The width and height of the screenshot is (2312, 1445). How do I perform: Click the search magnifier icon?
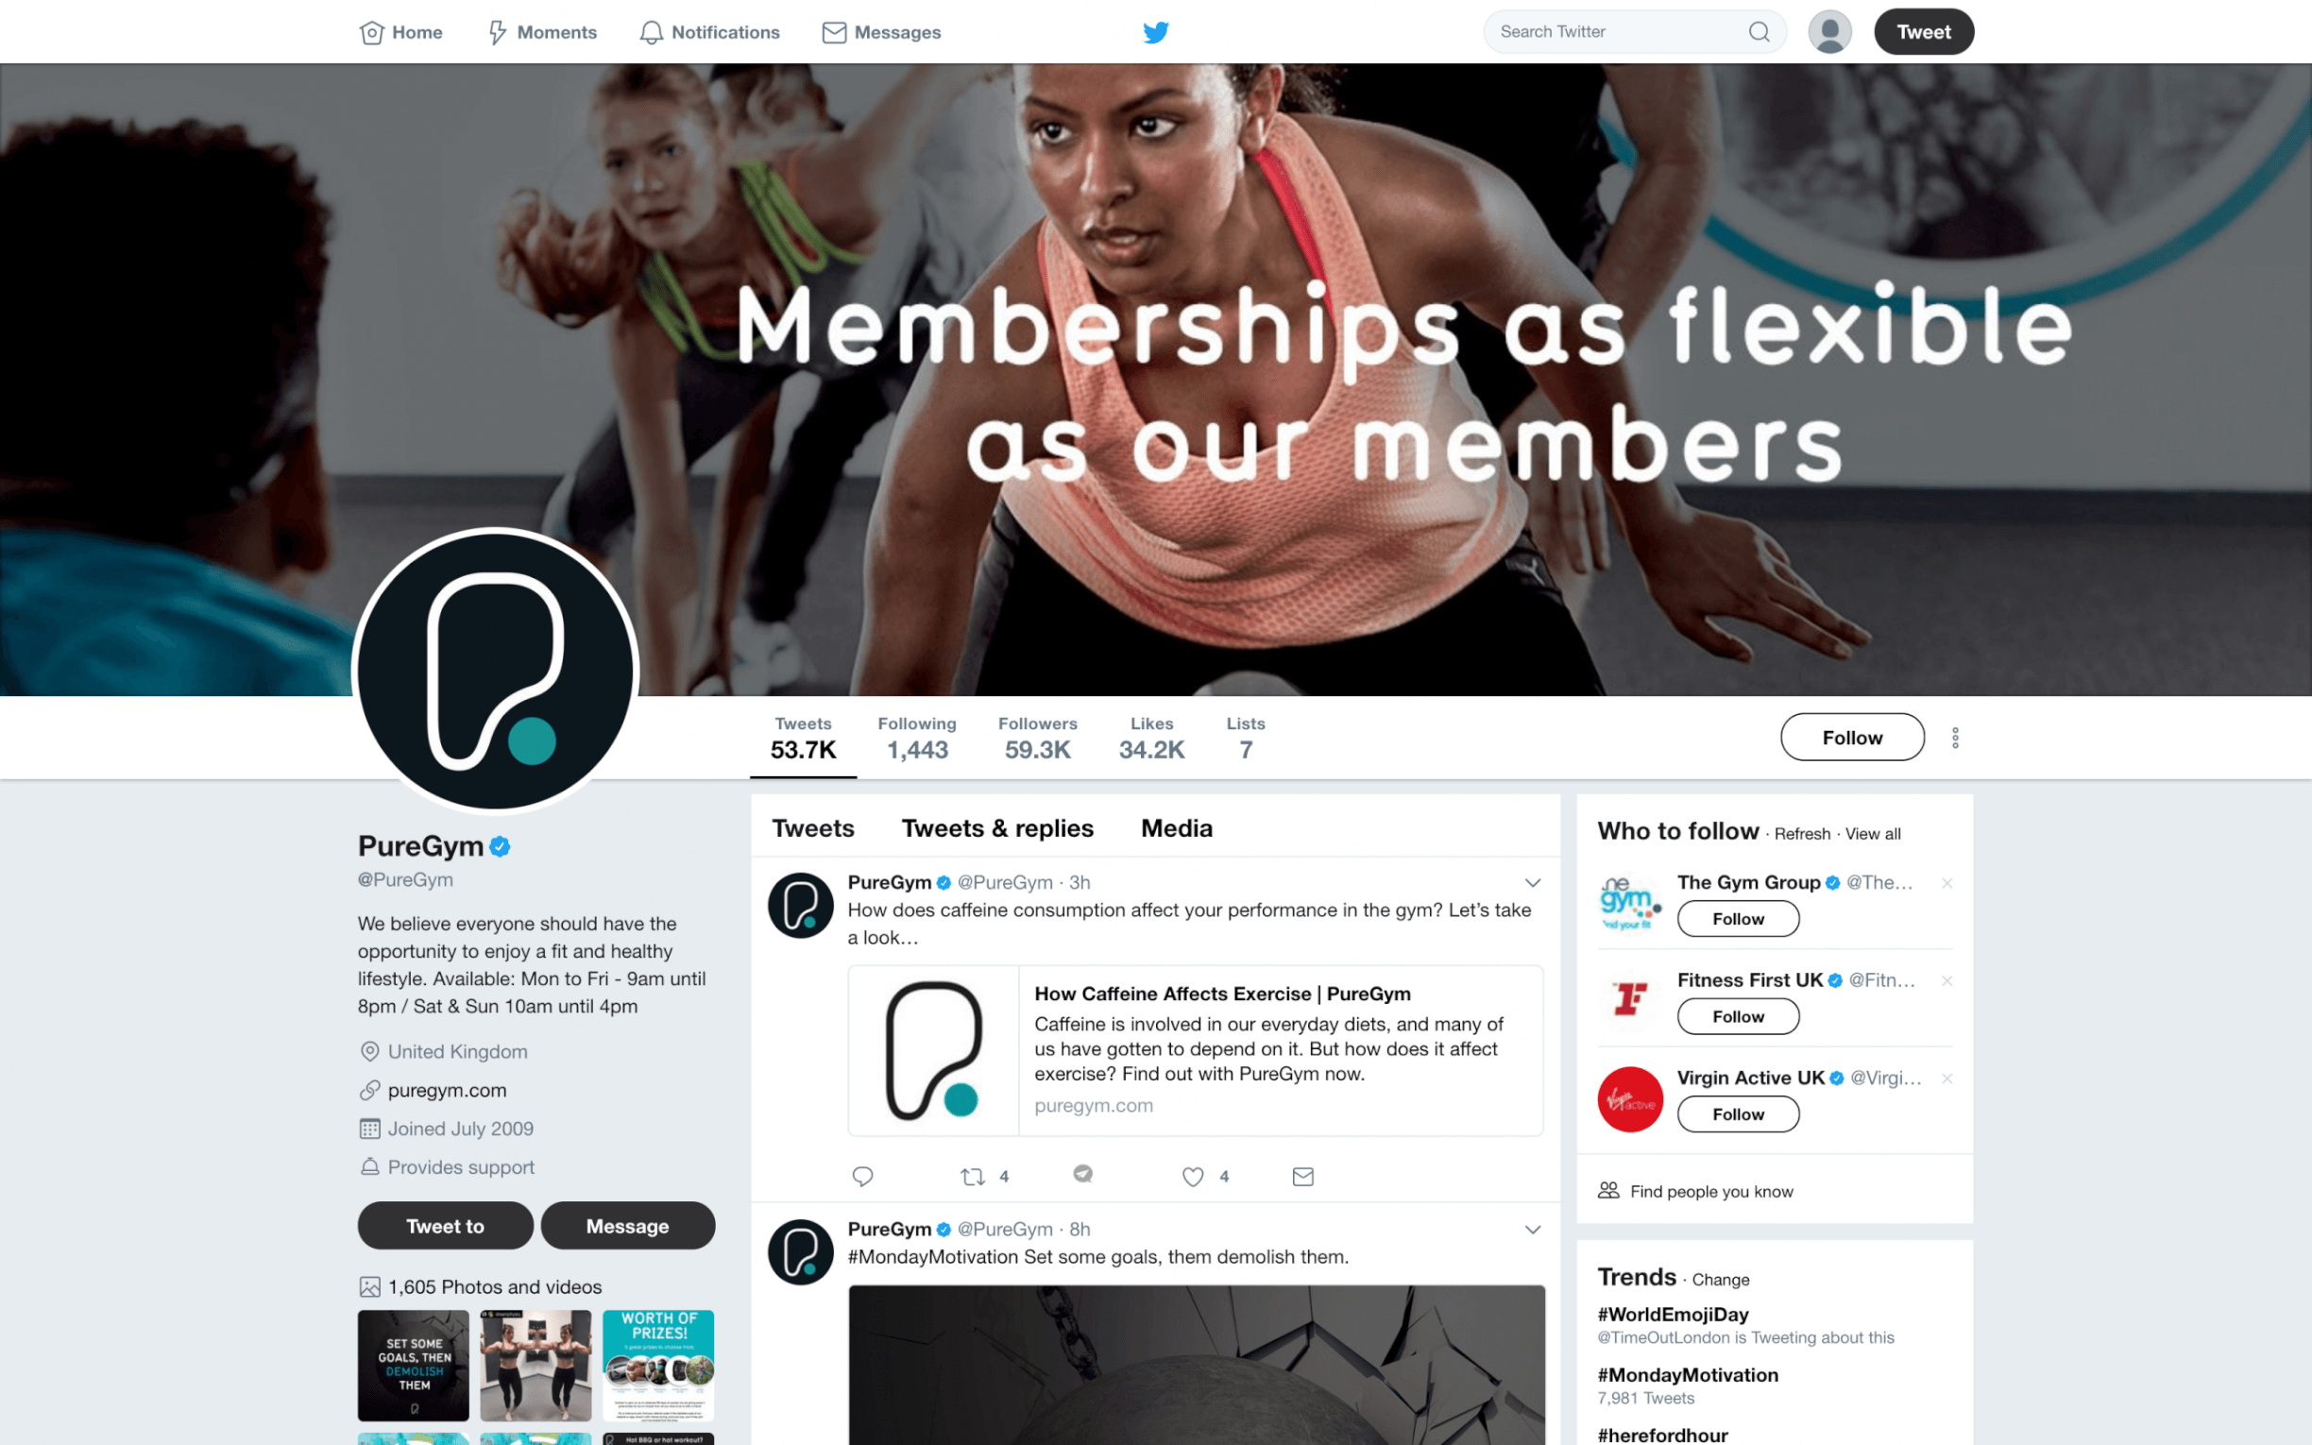point(1759,31)
